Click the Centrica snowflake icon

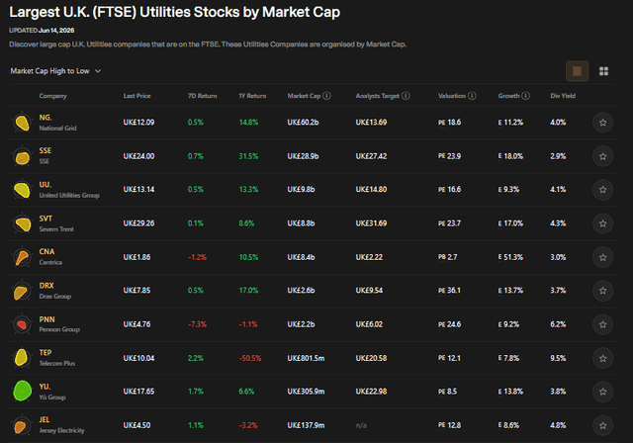coord(22,257)
